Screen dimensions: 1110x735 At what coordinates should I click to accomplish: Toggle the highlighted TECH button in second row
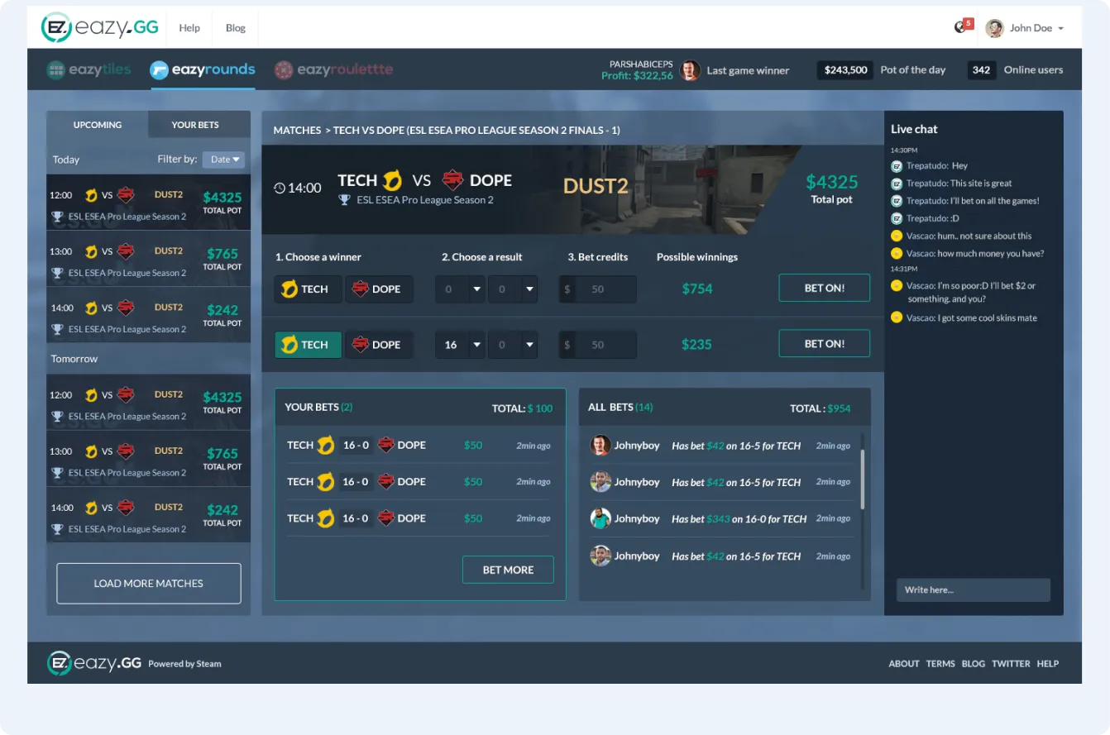pyautogui.click(x=308, y=345)
